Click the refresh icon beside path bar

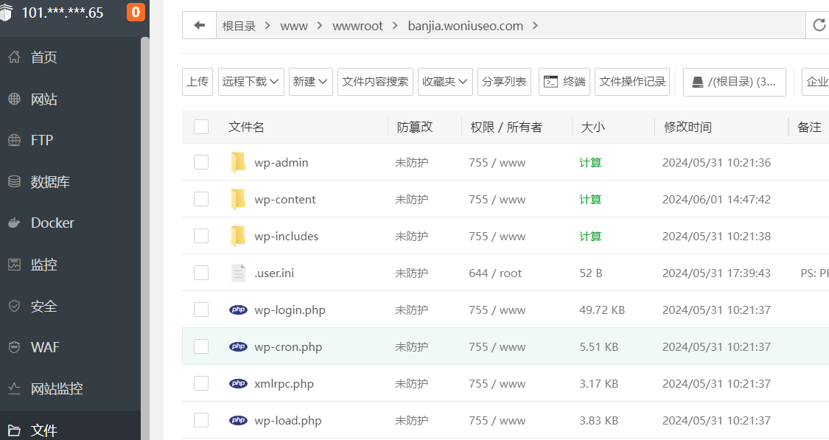tap(819, 26)
